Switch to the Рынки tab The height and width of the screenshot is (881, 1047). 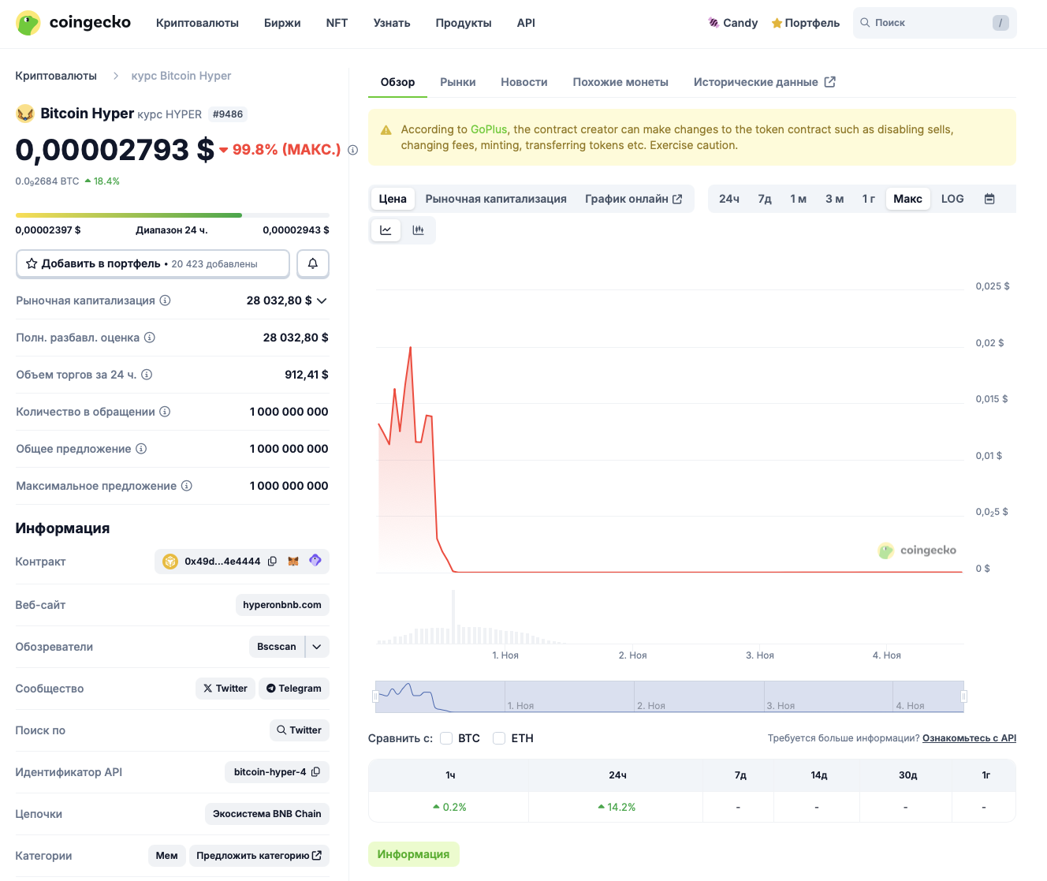pyautogui.click(x=457, y=81)
